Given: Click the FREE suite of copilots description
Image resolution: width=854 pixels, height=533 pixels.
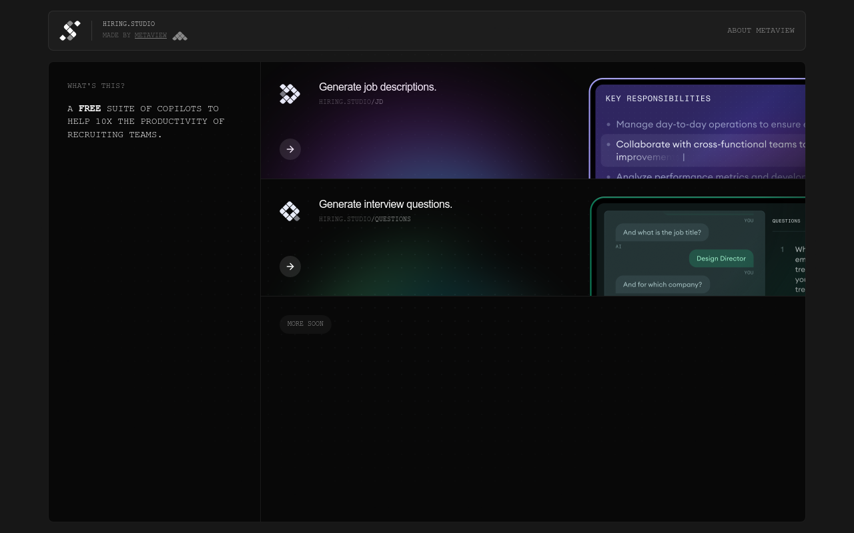Looking at the screenshot, I should click(146, 121).
